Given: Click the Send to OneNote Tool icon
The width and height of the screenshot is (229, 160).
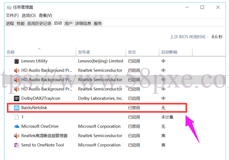Looking at the screenshot, I should (x=16, y=145).
